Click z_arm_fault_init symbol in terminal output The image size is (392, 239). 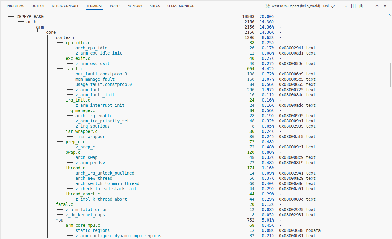[x=95, y=95]
